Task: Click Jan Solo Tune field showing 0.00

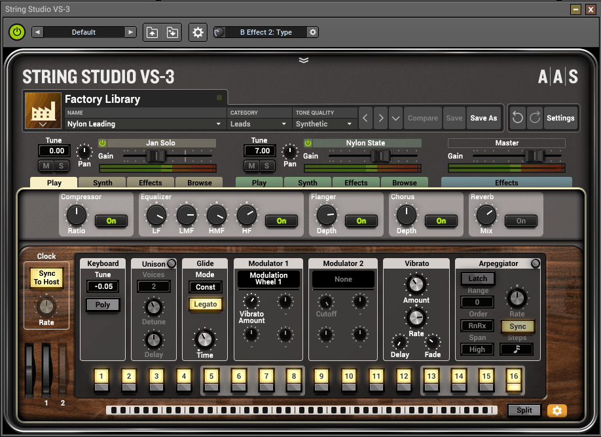Action: (x=54, y=151)
